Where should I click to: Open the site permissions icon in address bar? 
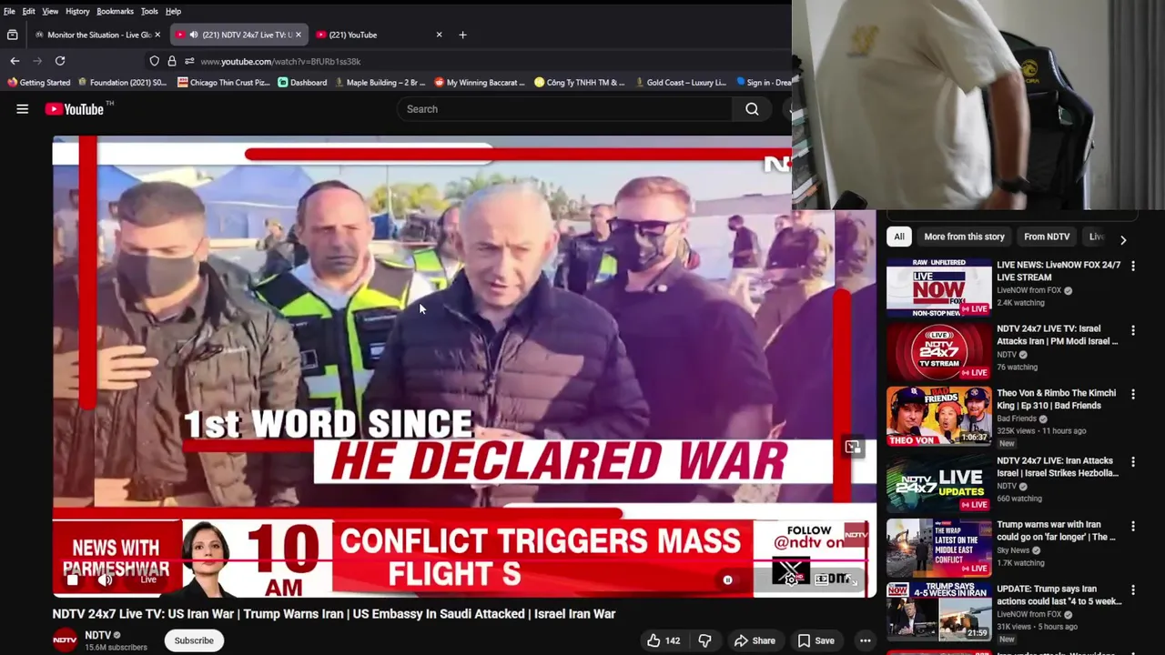(189, 61)
